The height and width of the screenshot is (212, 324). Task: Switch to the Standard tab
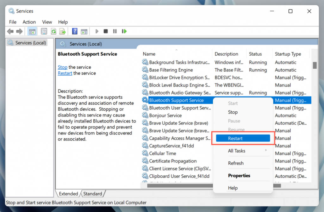93,194
